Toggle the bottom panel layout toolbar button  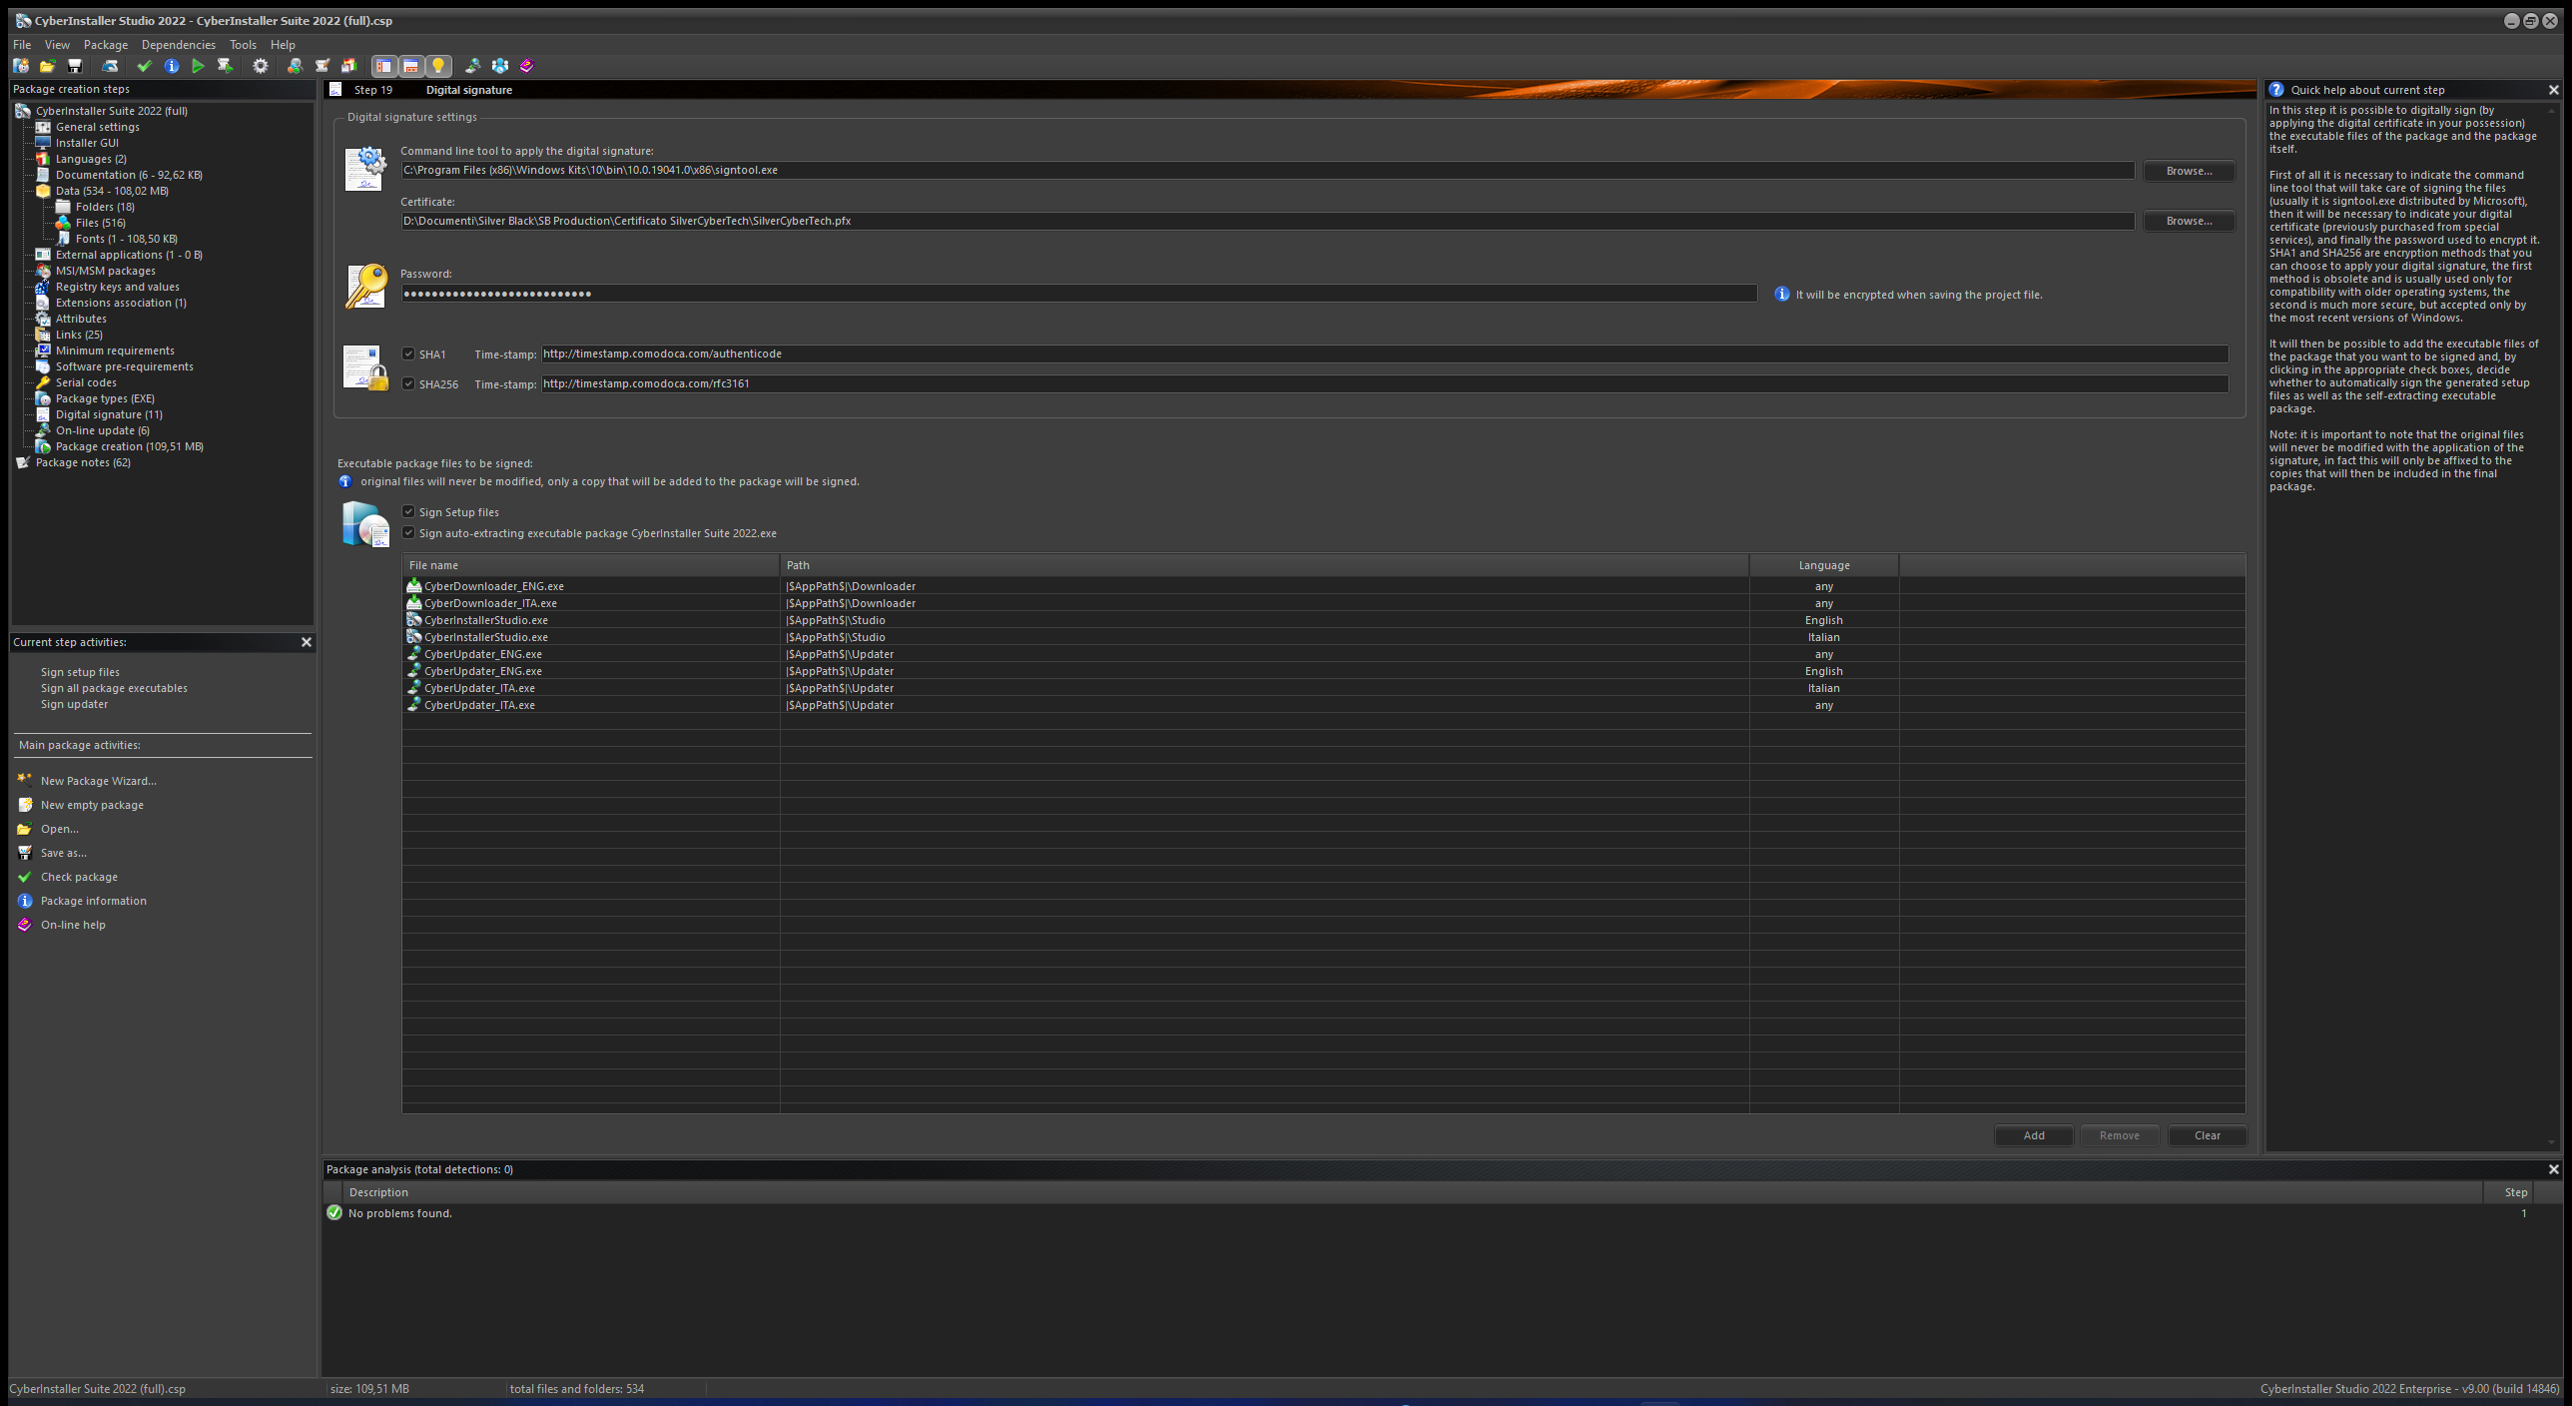point(410,66)
